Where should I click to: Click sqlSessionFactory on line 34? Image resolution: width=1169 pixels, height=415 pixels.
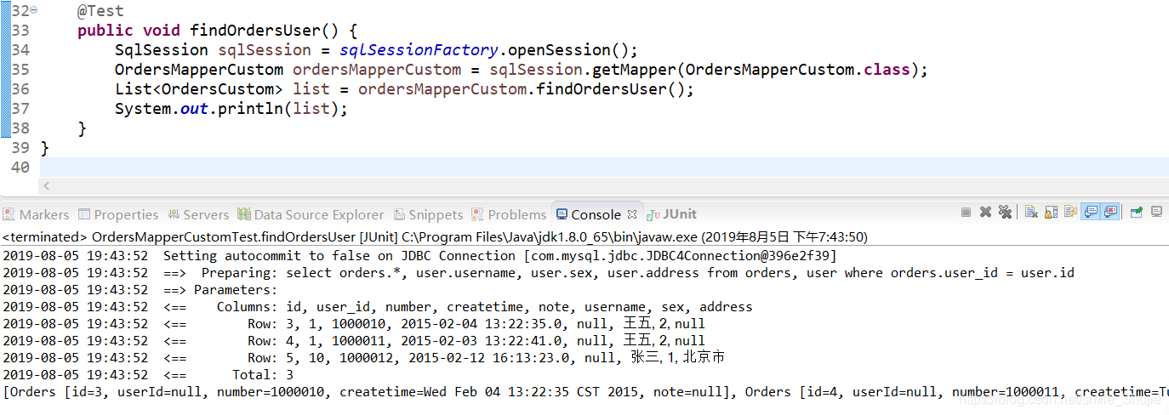(419, 50)
